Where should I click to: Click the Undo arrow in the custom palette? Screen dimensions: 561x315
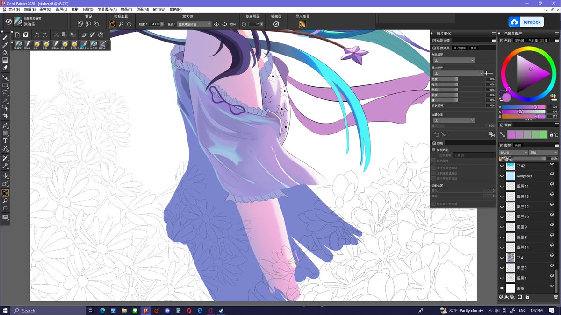click(x=37, y=35)
